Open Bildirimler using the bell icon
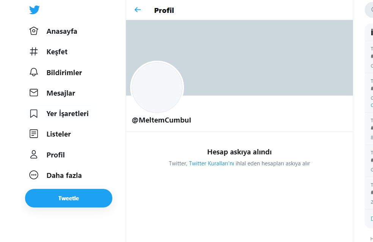This screenshot has height=242, width=373. (x=34, y=72)
